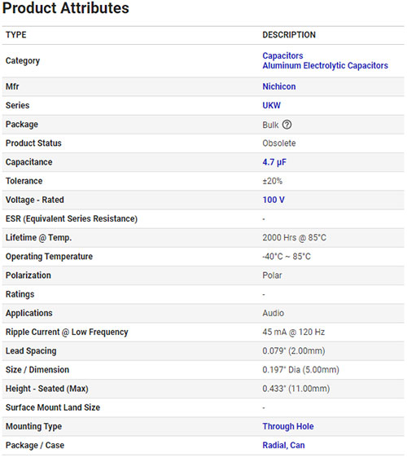Click the 0.079" (2.00mm) value
The height and width of the screenshot is (458, 407).
click(x=294, y=350)
